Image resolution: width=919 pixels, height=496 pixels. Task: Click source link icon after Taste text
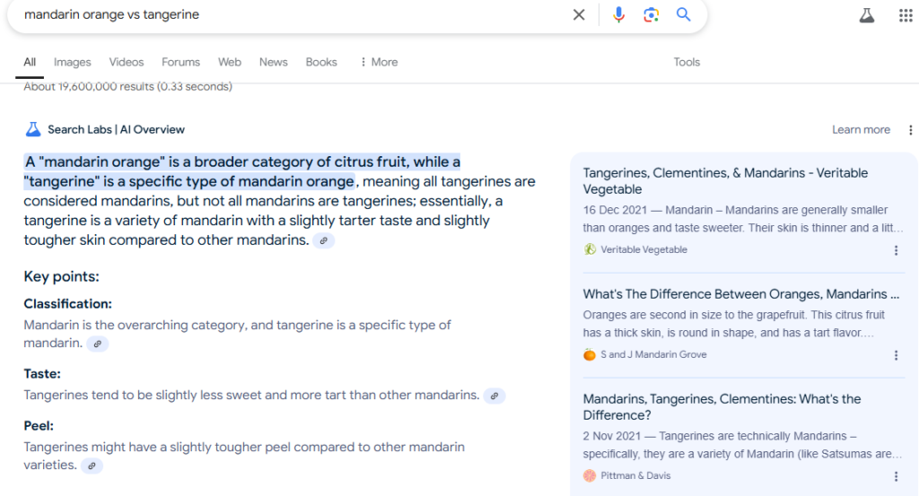tap(495, 396)
